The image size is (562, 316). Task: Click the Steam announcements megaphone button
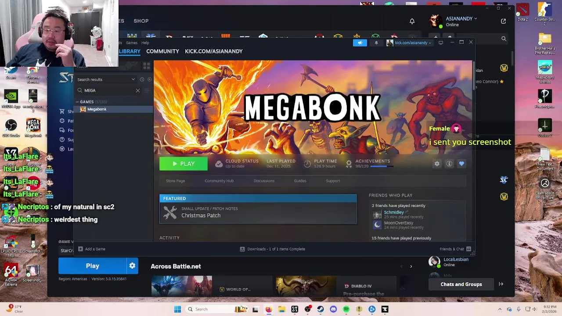click(360, 43)
